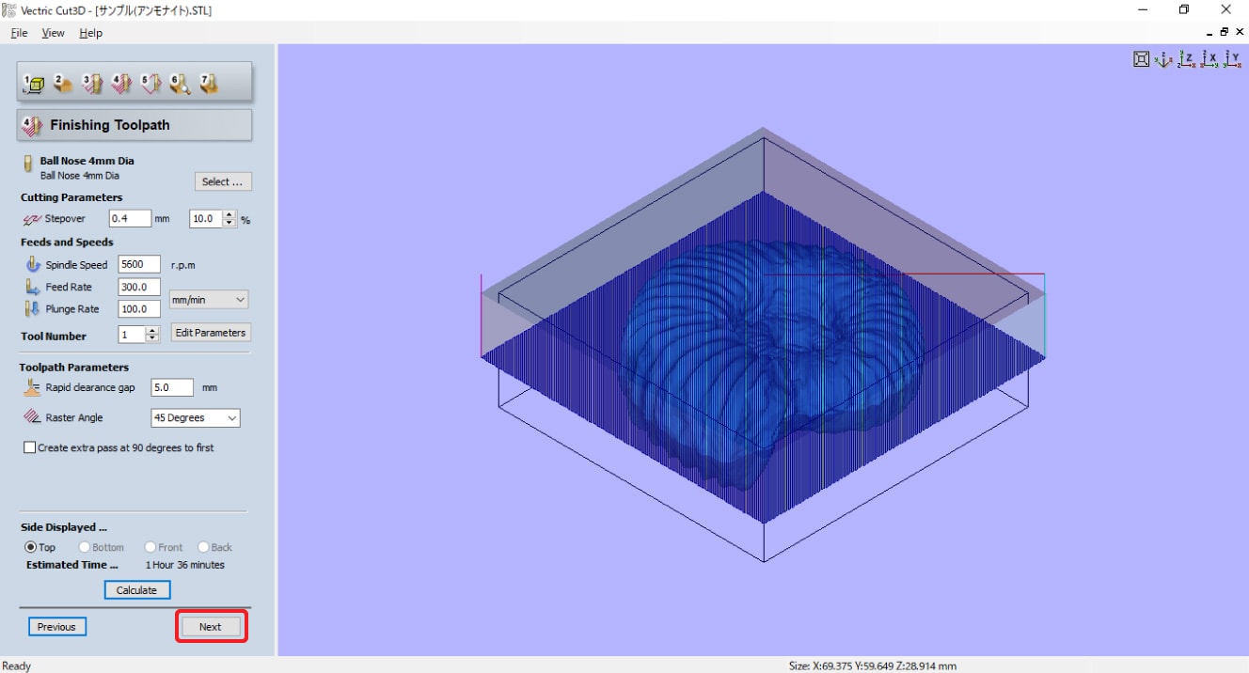Open the File menu
The height and width of the screenshot is (673, 1249).
(19, 33)
